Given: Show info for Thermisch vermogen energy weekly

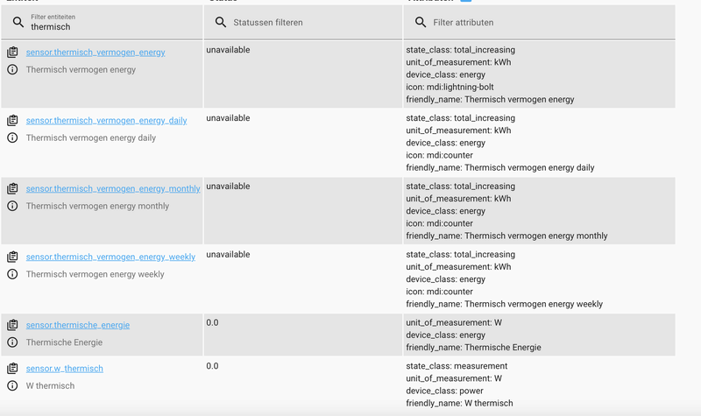Looking at the screenshot, I should tap(12, 274).
